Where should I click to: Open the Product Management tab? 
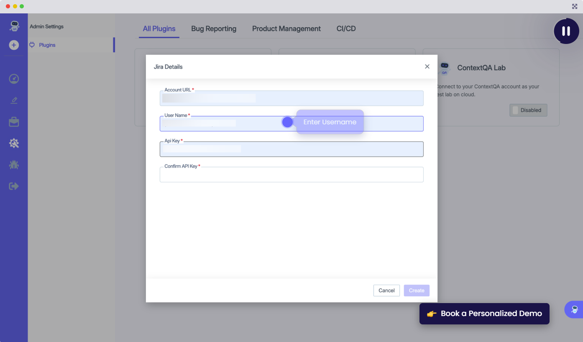click(x=286, y=29)
